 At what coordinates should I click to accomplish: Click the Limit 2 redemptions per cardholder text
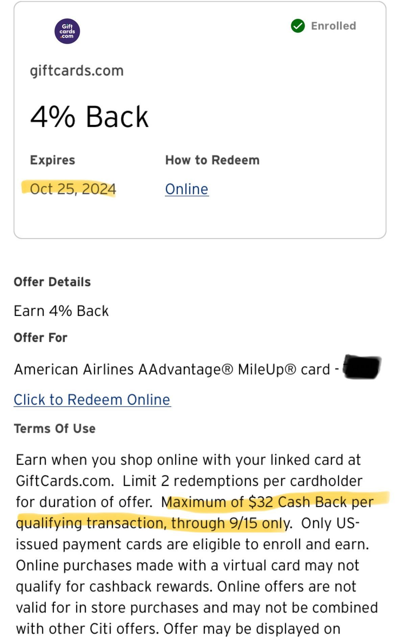point(242,481)
